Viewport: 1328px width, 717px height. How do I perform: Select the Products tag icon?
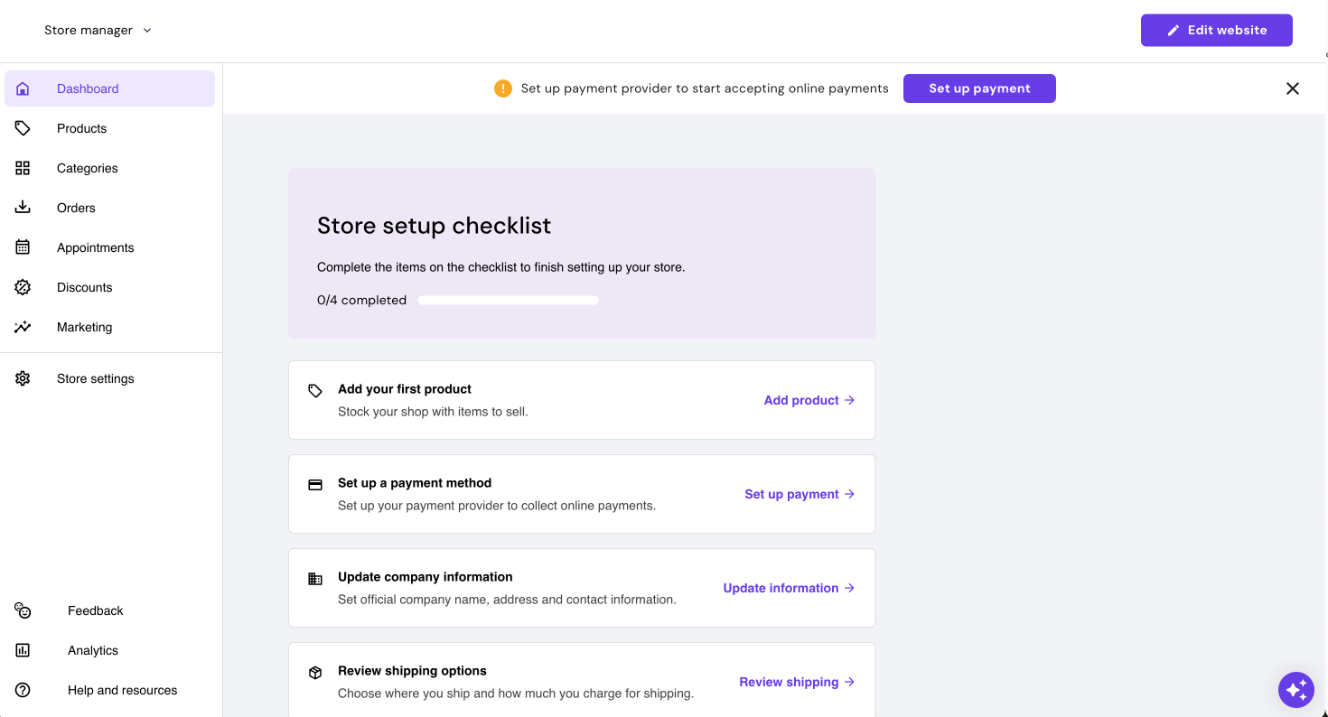pos(23,128)
